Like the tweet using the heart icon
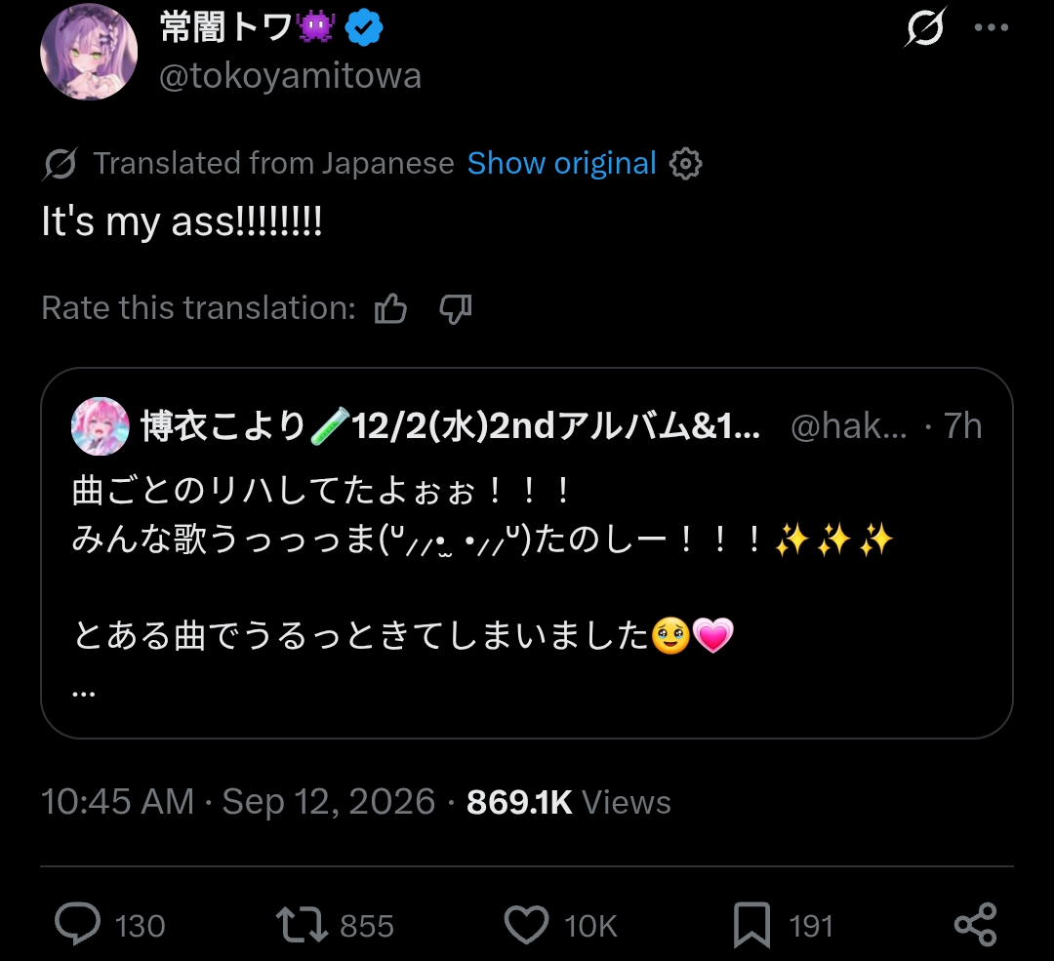 click(526, 924)
